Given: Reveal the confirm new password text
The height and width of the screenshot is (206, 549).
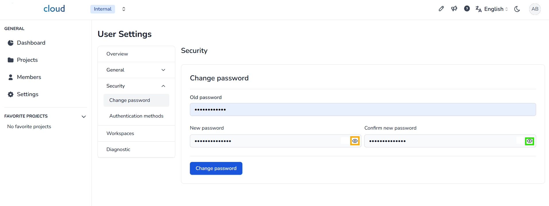Looking at the screenshot, I should point(529,141).
